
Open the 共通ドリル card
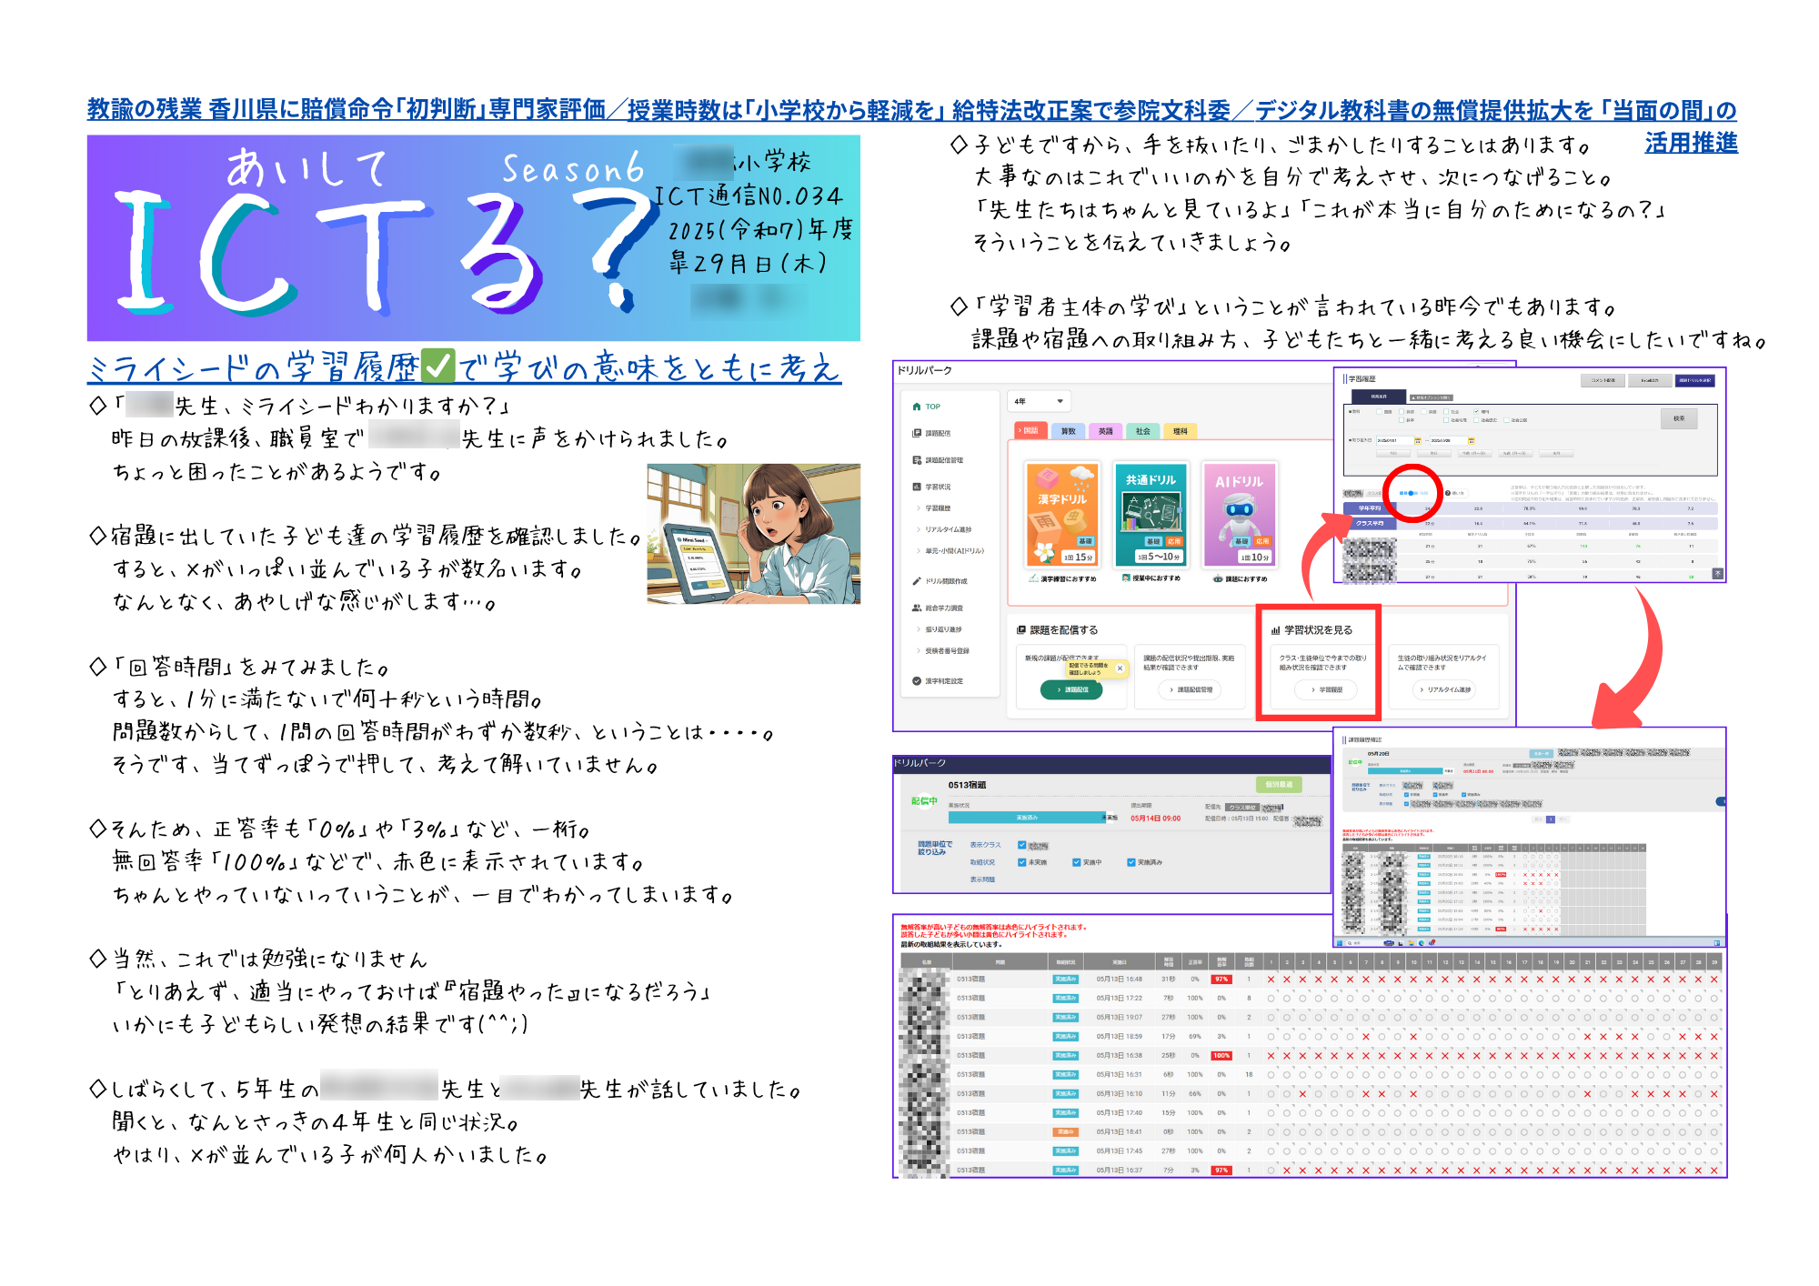1151,515
